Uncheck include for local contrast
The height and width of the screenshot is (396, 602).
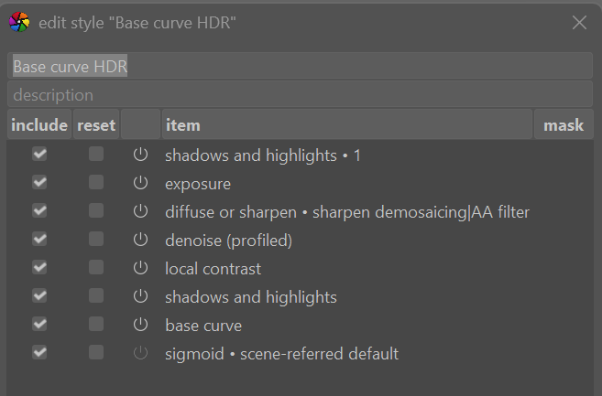point(39,268)
